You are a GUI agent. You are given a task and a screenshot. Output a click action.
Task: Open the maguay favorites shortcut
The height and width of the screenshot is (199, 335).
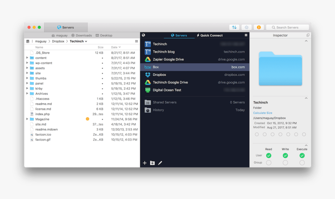click(60, 35)
